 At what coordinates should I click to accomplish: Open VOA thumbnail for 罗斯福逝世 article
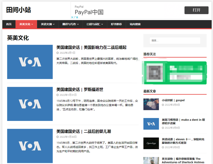(30, 104)
